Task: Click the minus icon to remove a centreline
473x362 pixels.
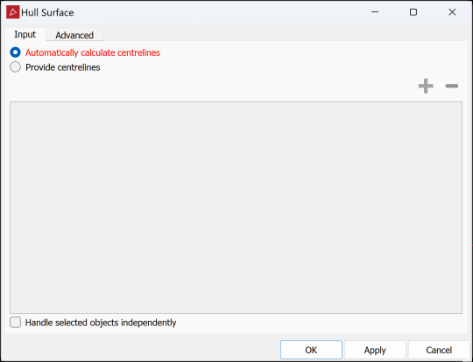Action: click(x=452, y=87)
